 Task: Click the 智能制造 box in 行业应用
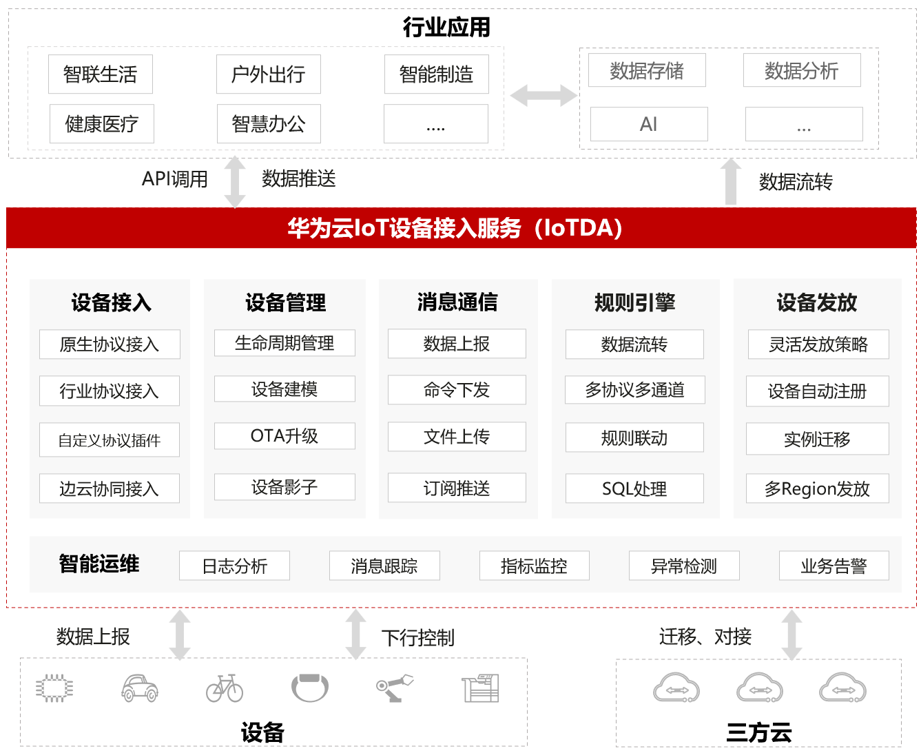tap(436, 74)
